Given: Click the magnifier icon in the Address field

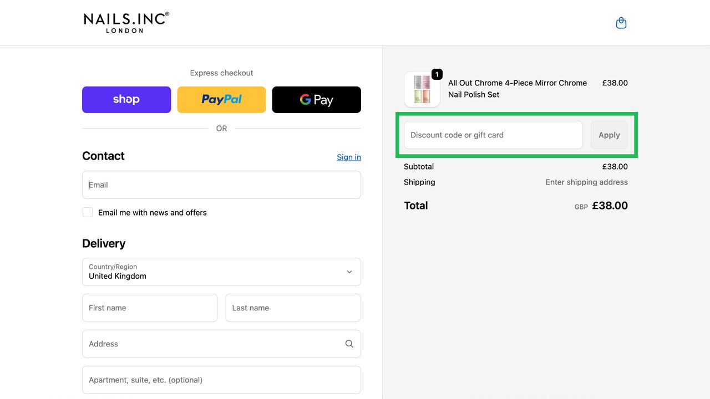Looking at the screenshot, I should click(x=349, y=344).
